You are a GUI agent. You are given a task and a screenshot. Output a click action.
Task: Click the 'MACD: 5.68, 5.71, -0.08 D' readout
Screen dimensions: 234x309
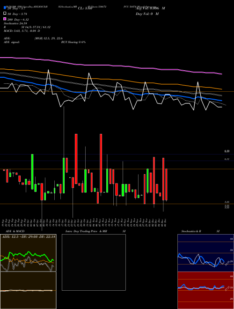click(22, 31)
